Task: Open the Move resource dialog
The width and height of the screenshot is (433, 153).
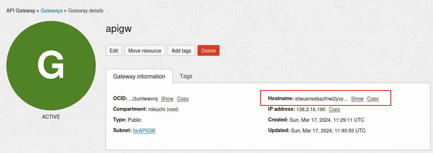Action: [x=145, y=50]
